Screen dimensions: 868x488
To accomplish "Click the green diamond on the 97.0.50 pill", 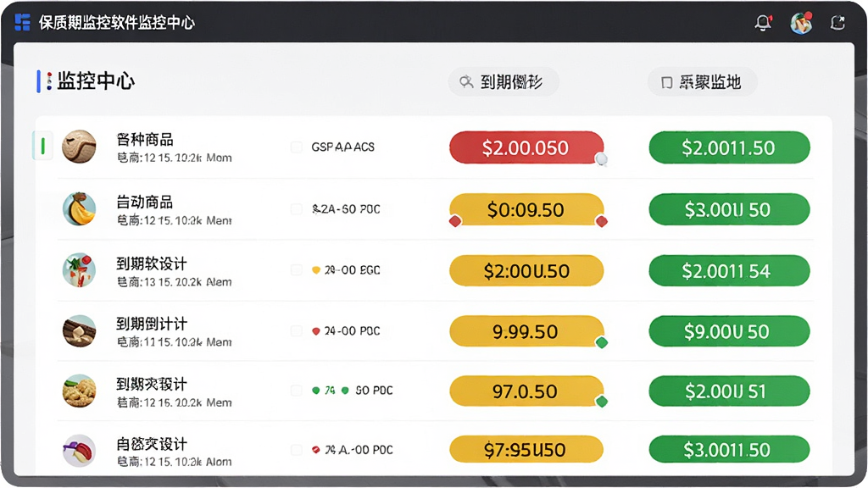I will tap(602, 401).
